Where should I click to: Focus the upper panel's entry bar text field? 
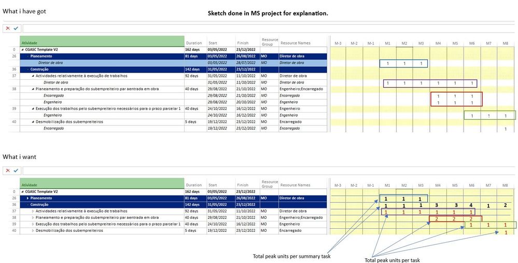point(268,29)
